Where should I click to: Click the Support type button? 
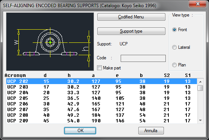click(x=131, y=31)
